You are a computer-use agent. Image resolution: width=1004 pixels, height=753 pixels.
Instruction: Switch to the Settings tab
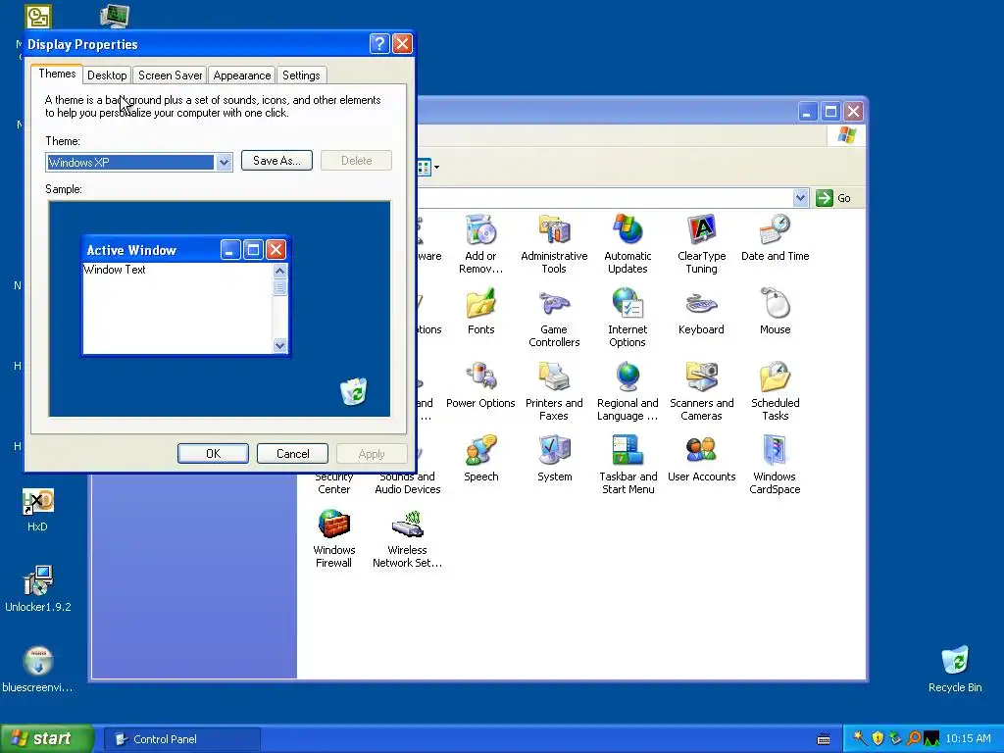(301, 75)
